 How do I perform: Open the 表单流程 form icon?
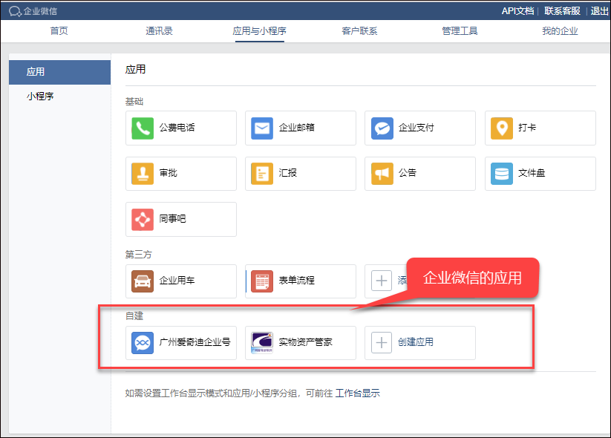(262, 281)
